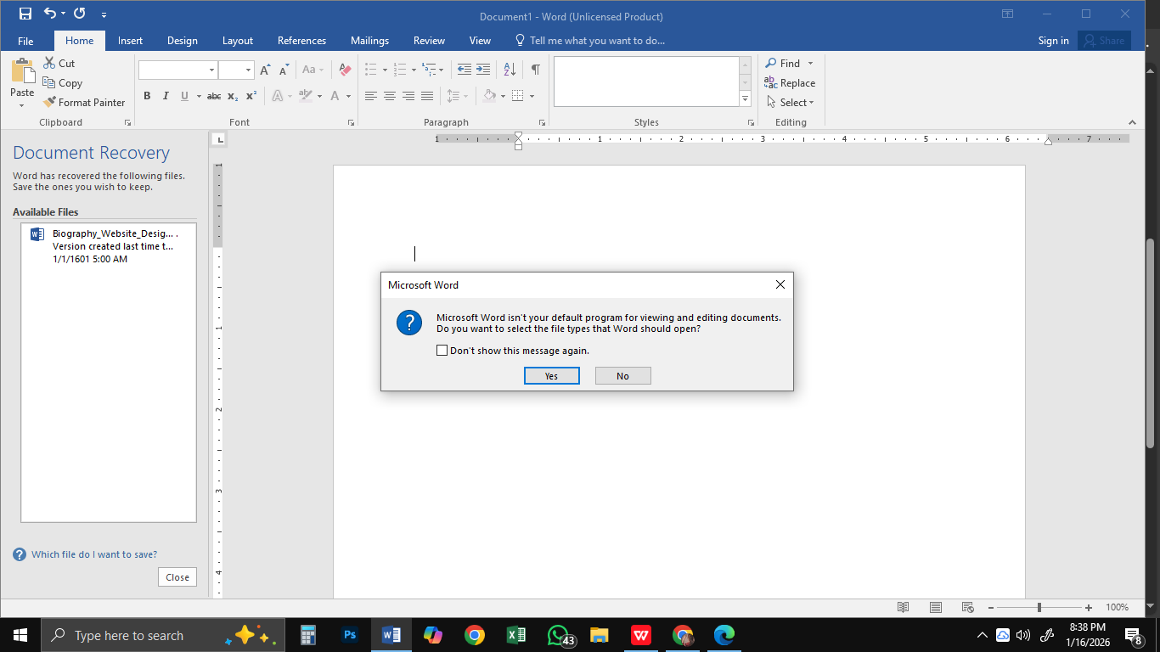The height and width of the screenshot is (652, 1160).
Task: Open the Bullets list dropdown arrow
Action: [385, 70]
